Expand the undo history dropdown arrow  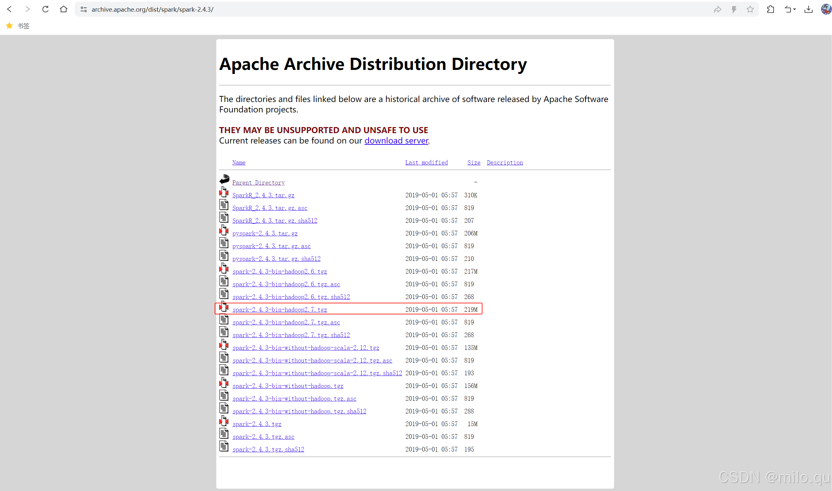794,9
